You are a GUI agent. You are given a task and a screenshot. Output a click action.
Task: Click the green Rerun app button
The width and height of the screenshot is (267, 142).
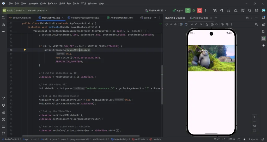[188, 10]
